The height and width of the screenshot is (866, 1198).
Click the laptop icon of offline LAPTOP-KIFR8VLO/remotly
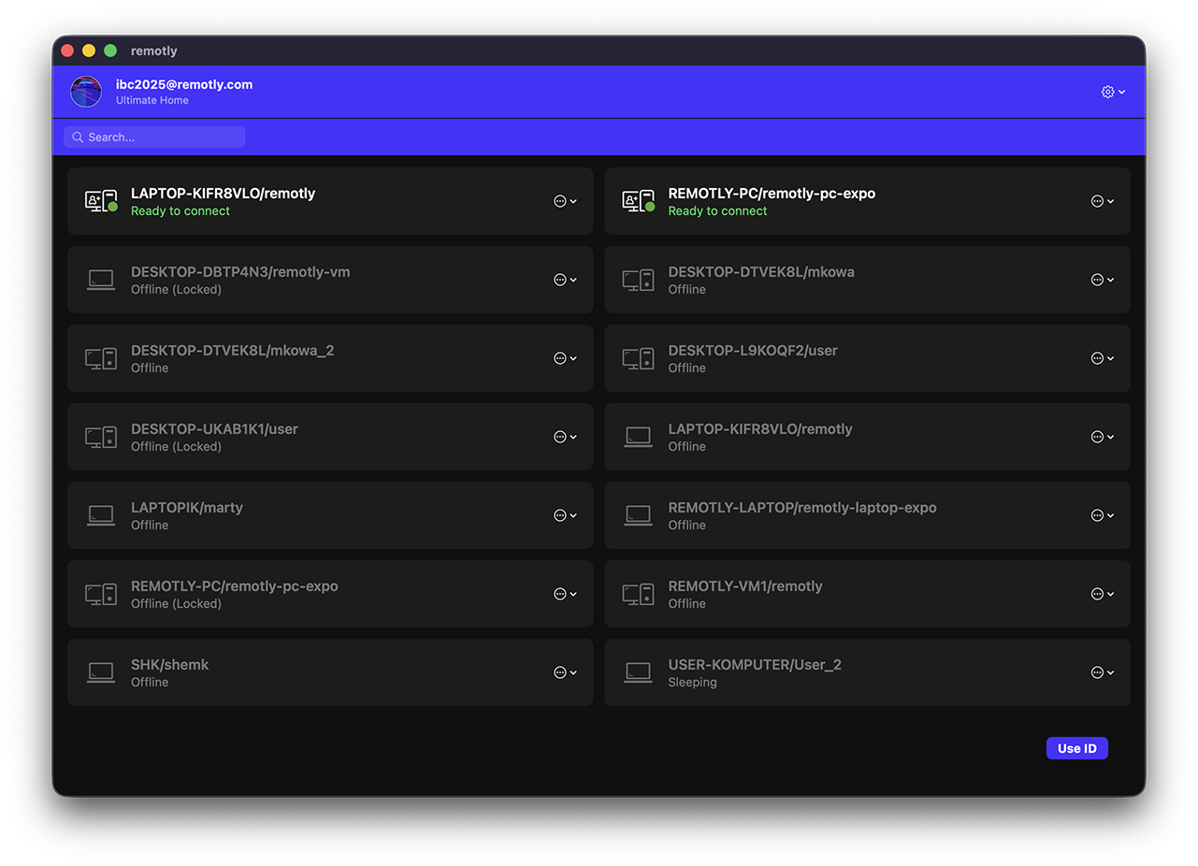639,437
